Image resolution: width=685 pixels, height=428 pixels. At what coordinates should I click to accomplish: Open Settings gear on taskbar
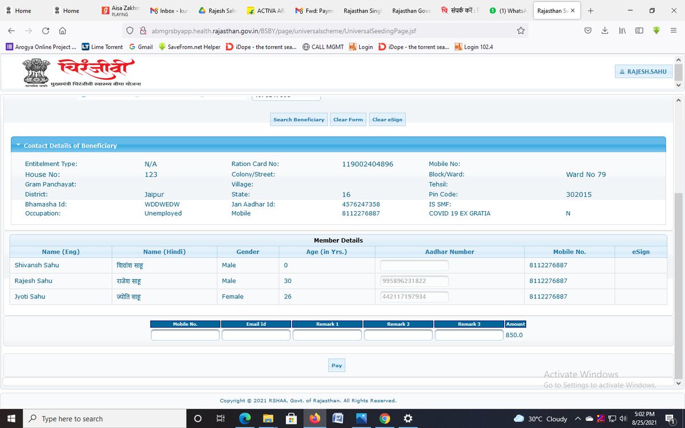point(408,418)
